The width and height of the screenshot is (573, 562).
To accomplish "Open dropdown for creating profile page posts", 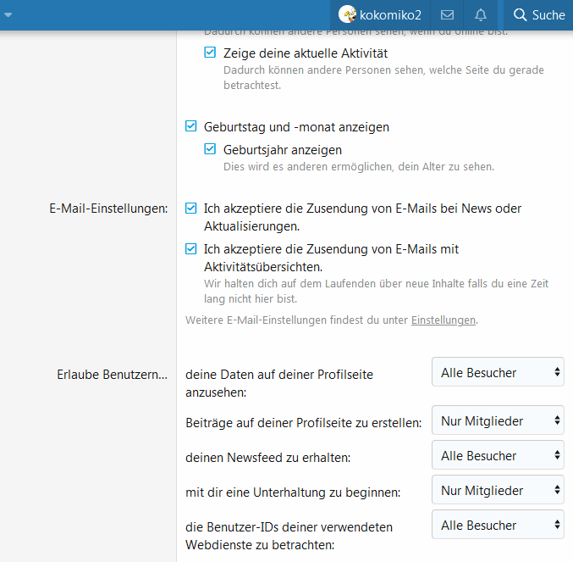I will 498,421.
